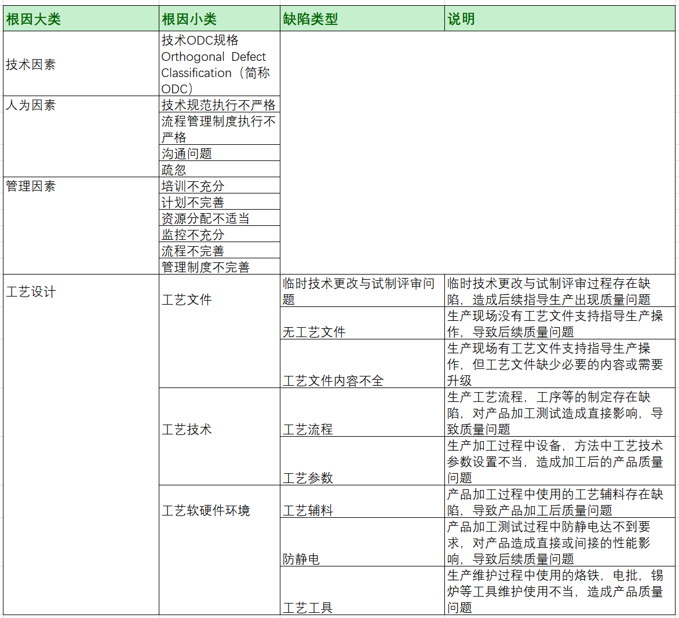Click the 技术因素 cell
The image size is (679, 618).
[x=81, y=64]
